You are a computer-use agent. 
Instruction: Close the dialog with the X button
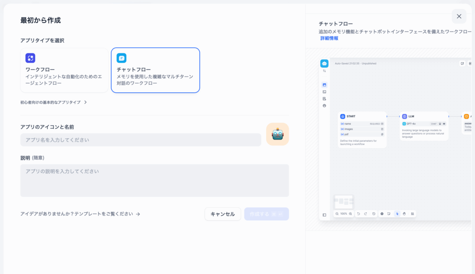(459, 16)
